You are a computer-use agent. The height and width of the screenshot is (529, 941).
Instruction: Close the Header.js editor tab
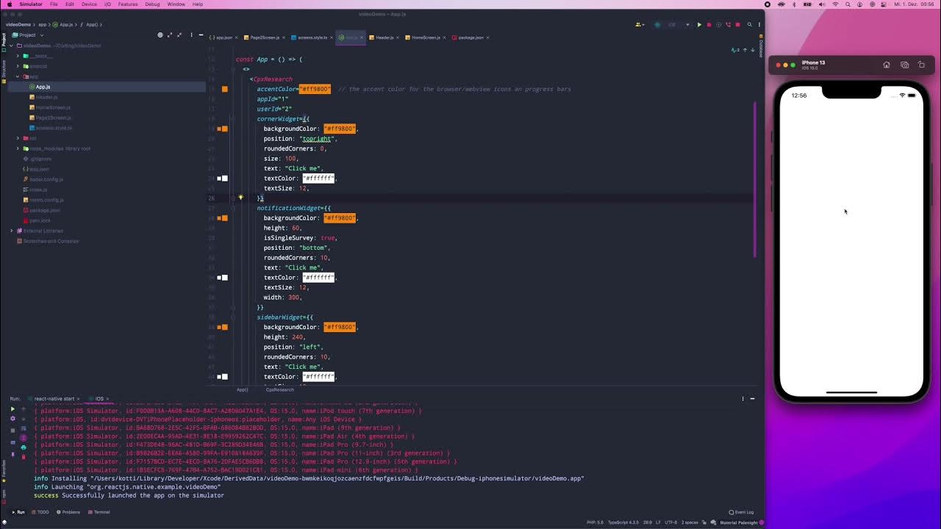click(x=398, y=37)
